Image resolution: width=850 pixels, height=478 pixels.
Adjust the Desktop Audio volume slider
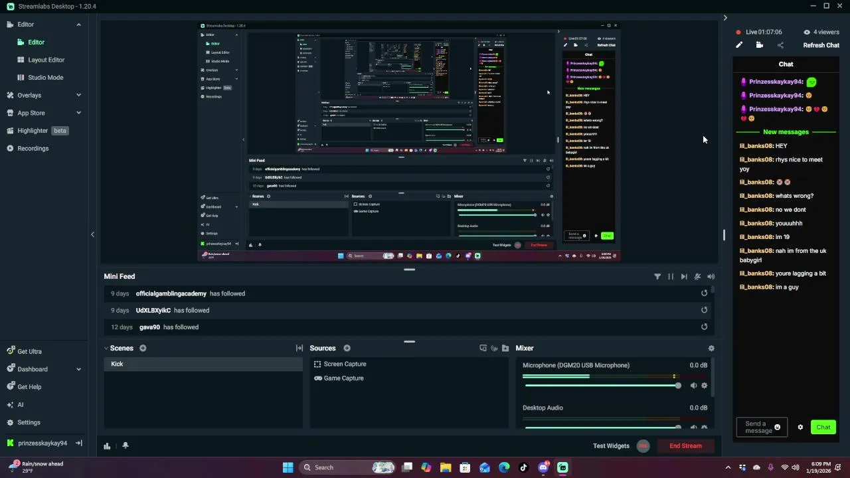click(x=602, y=427)
